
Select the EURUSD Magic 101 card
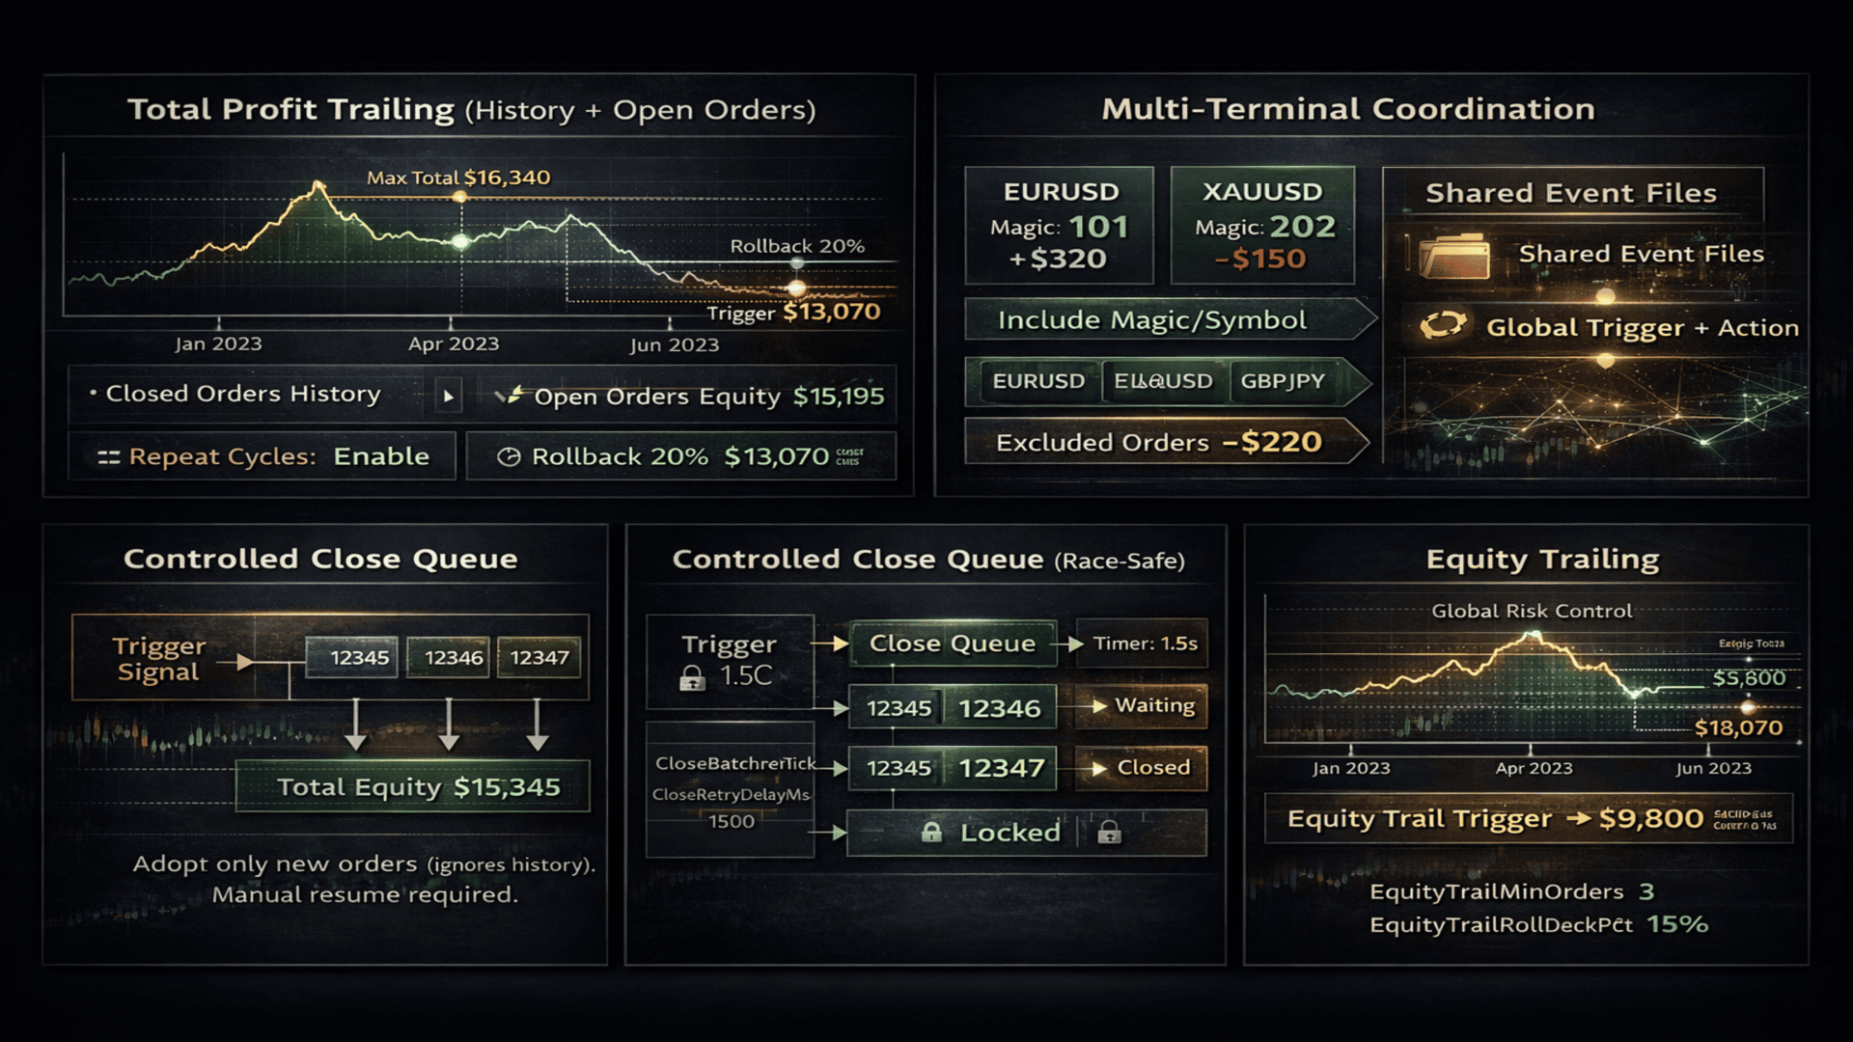[x=1060, y=226]
